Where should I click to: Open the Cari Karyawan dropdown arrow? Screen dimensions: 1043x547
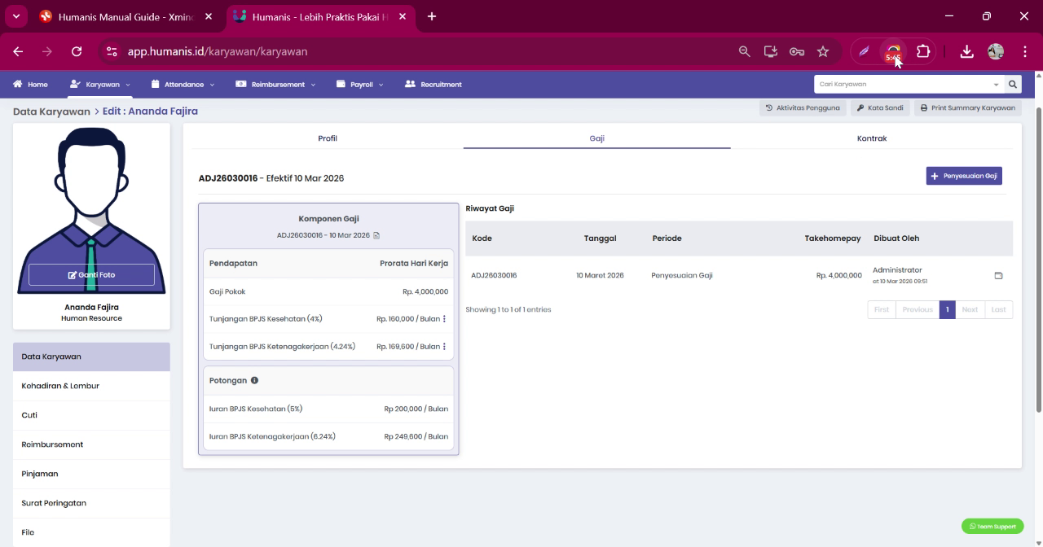tap(996, 85)
